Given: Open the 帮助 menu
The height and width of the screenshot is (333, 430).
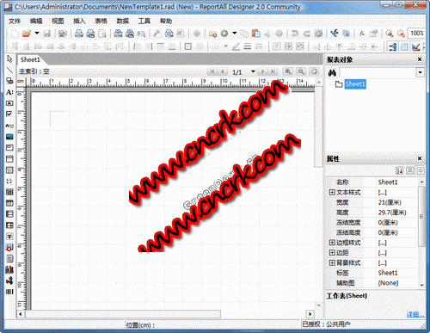Looking at the screenshot, I should tap(166, 21).
